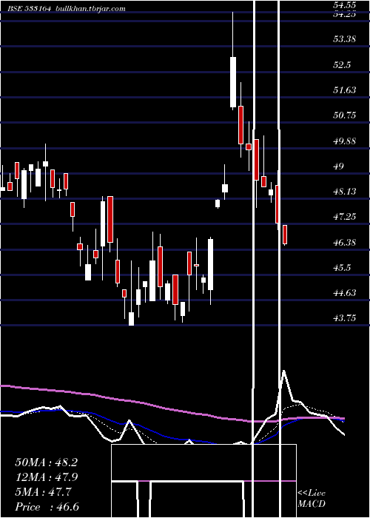Image resolution: width=370 pixels, height=518 pixels.
Task: Select the 53.38 price axis label
Action: pyautogui.click(x=345, y=39)
